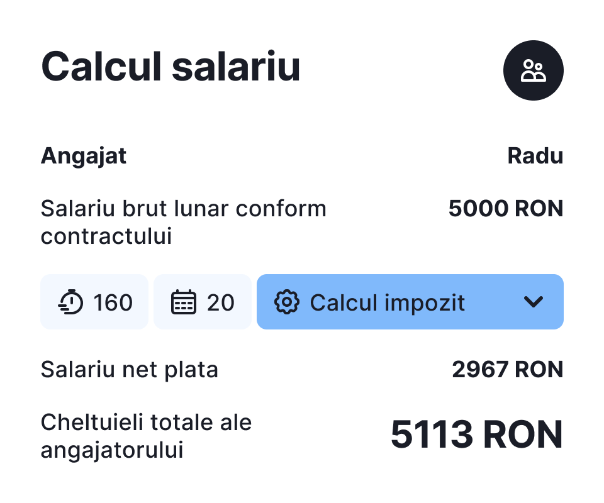The height and width of the screenshot is (503, 604).
Task: Click the employee name Radu
Action: 535,156
